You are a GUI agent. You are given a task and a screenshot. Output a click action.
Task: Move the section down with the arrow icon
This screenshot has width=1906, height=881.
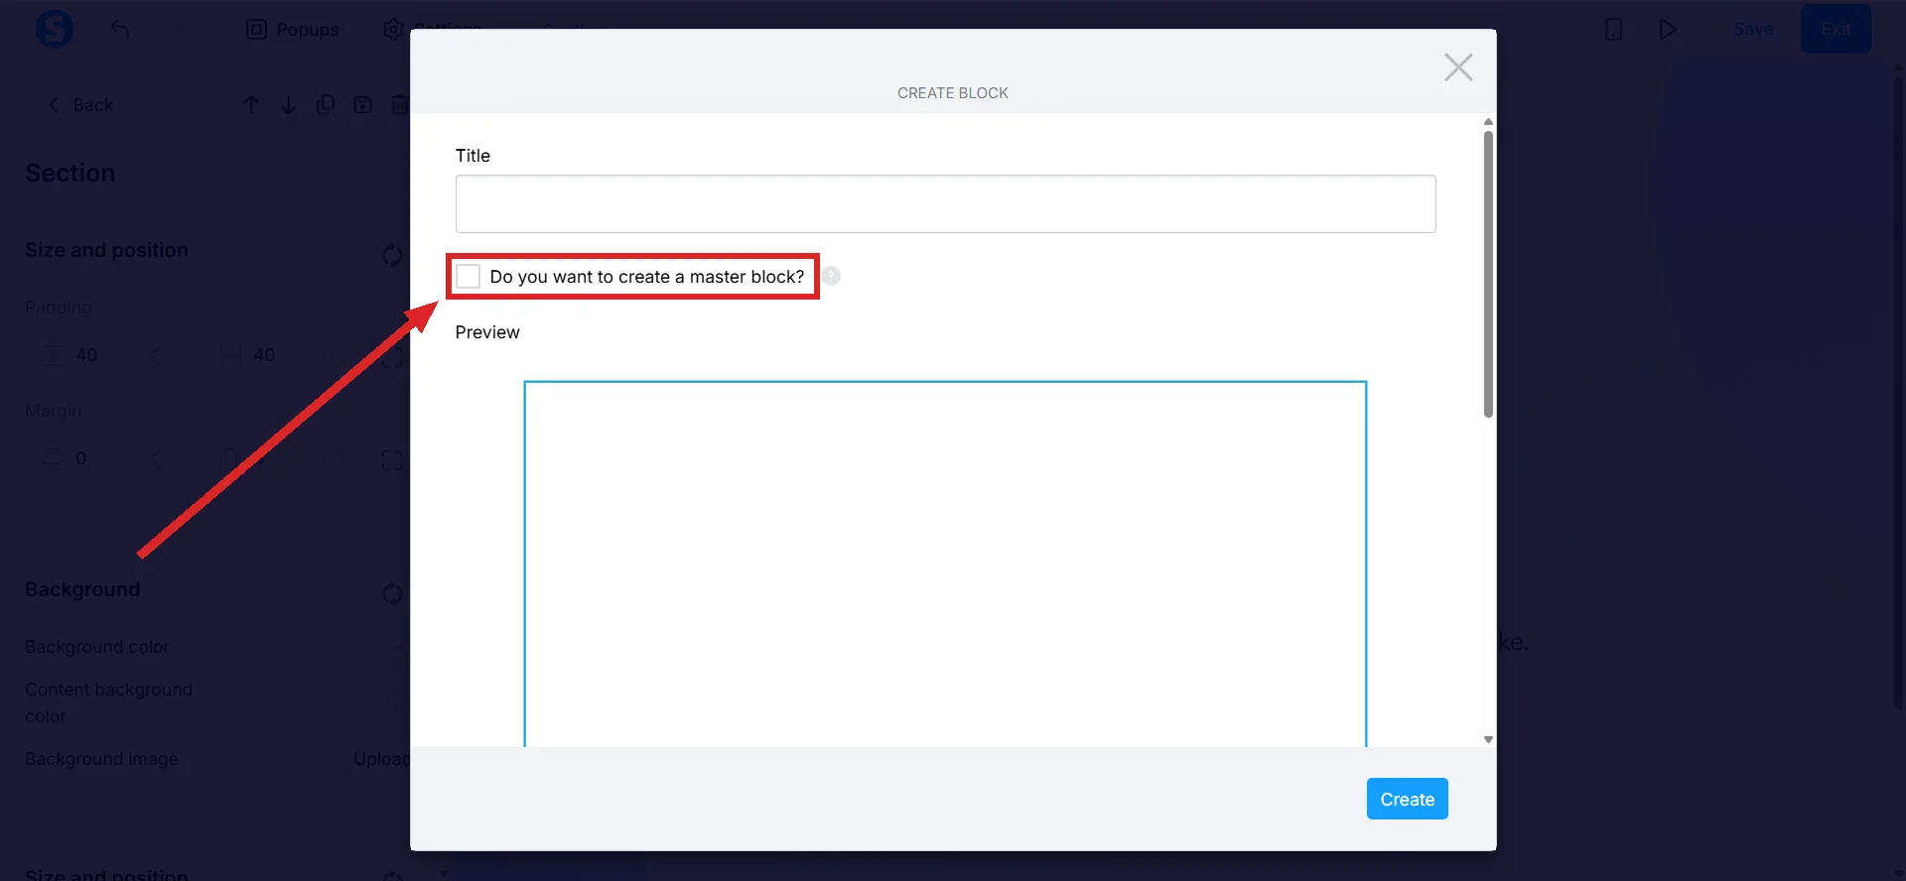pos(288,105)
